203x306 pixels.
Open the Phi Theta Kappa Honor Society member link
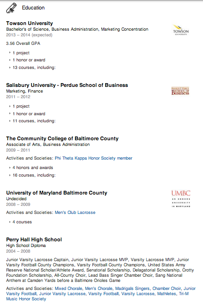pyautogui.click(x=93, y=158)
